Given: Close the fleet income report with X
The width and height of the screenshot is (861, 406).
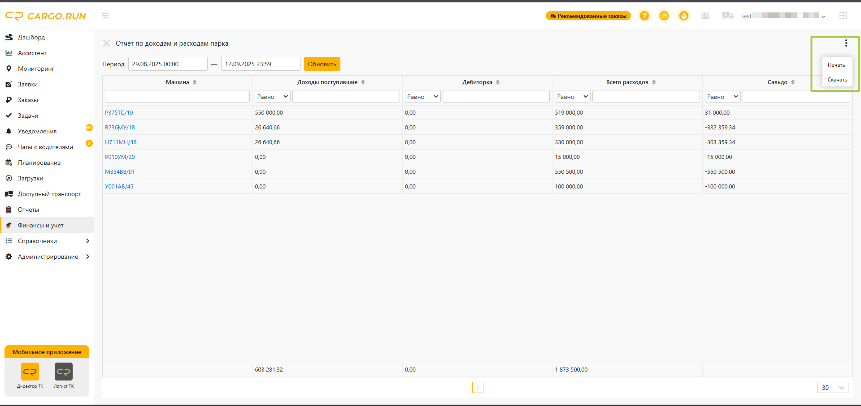Looking at the screenshot, I should click(x=106, y=43).
